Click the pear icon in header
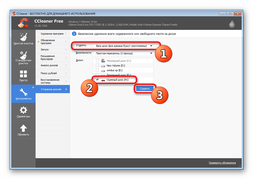Image resolution: width=253 pixels, height=179 pixels. pyautogui.click(x=232, y=23)
